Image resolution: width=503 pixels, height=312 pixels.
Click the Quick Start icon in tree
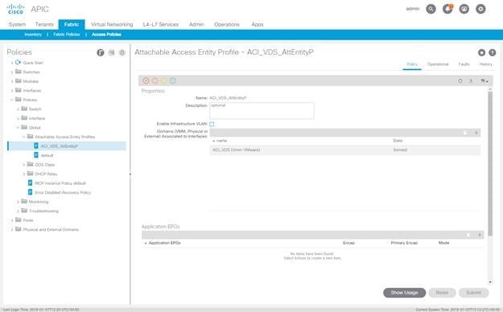coord(18,63)
